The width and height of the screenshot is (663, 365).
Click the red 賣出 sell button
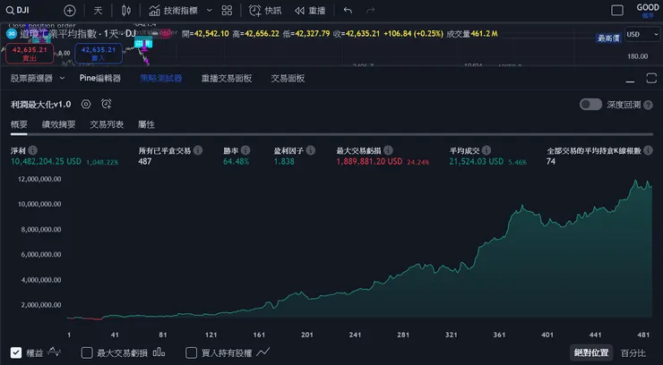pos(30,54)
